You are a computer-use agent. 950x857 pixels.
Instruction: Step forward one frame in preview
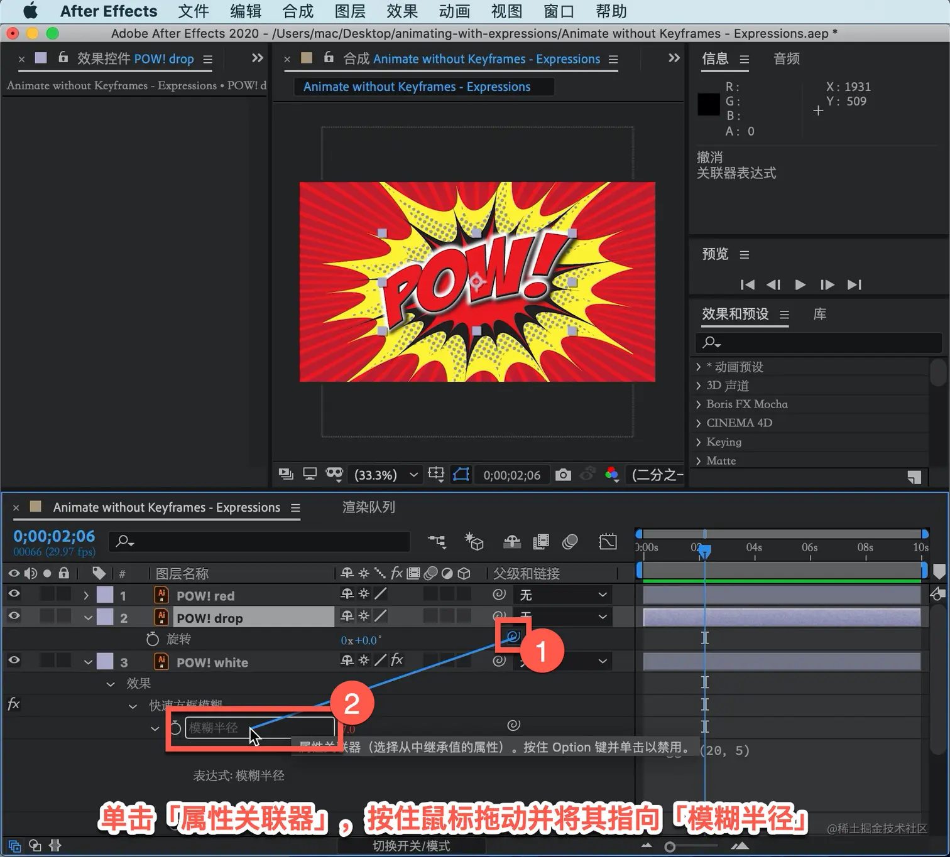point(827,284)
